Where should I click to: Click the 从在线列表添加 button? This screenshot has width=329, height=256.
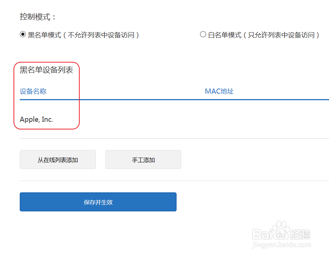coord(58,159)
